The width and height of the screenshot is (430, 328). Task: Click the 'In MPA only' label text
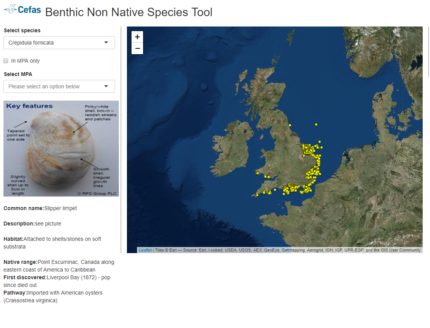[25, 61]
